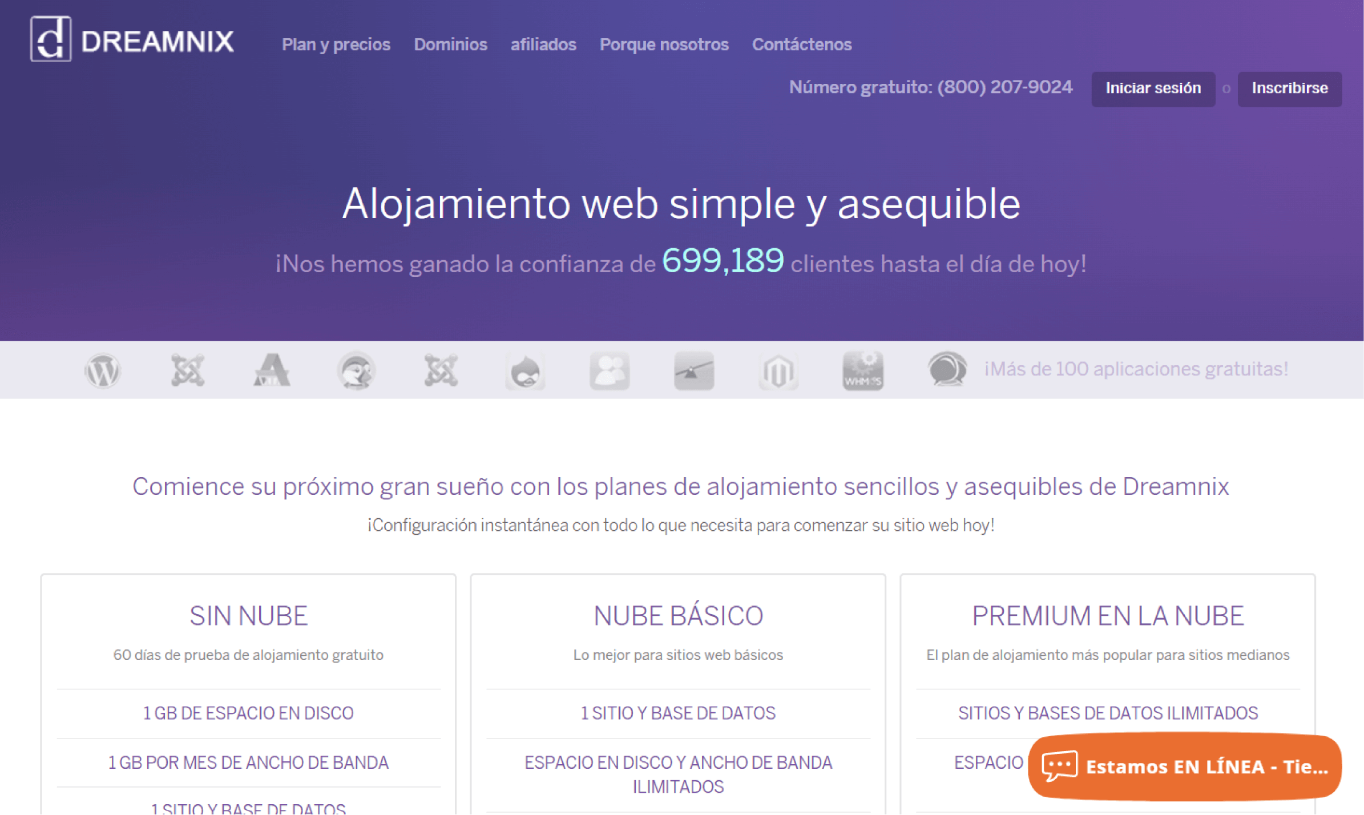
Task: Click the 'Comience su próximo gran sueño' heading
Action: 681,487
